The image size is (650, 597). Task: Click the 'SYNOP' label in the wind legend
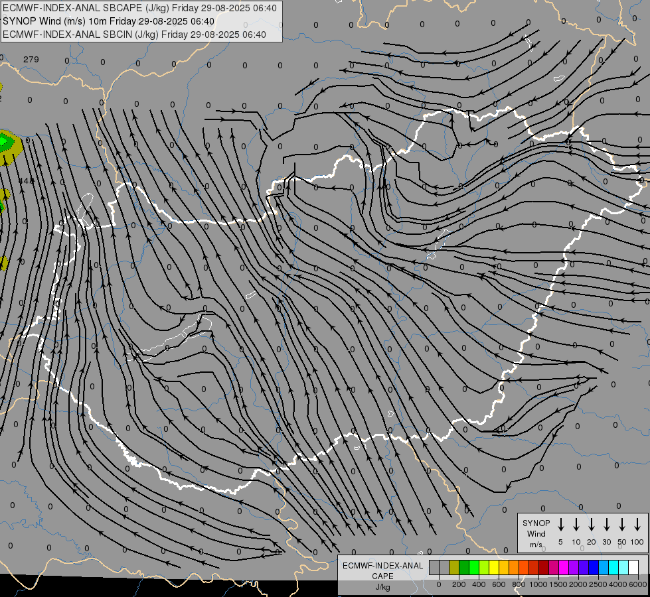coord(536,523)
